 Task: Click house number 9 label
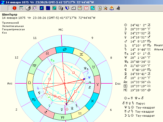(x=92, y=38)
